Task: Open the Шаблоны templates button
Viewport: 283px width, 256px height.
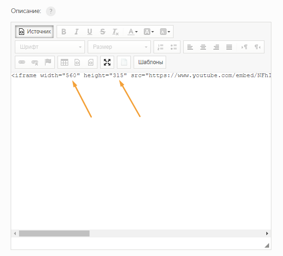Action: tap(149, 62)
